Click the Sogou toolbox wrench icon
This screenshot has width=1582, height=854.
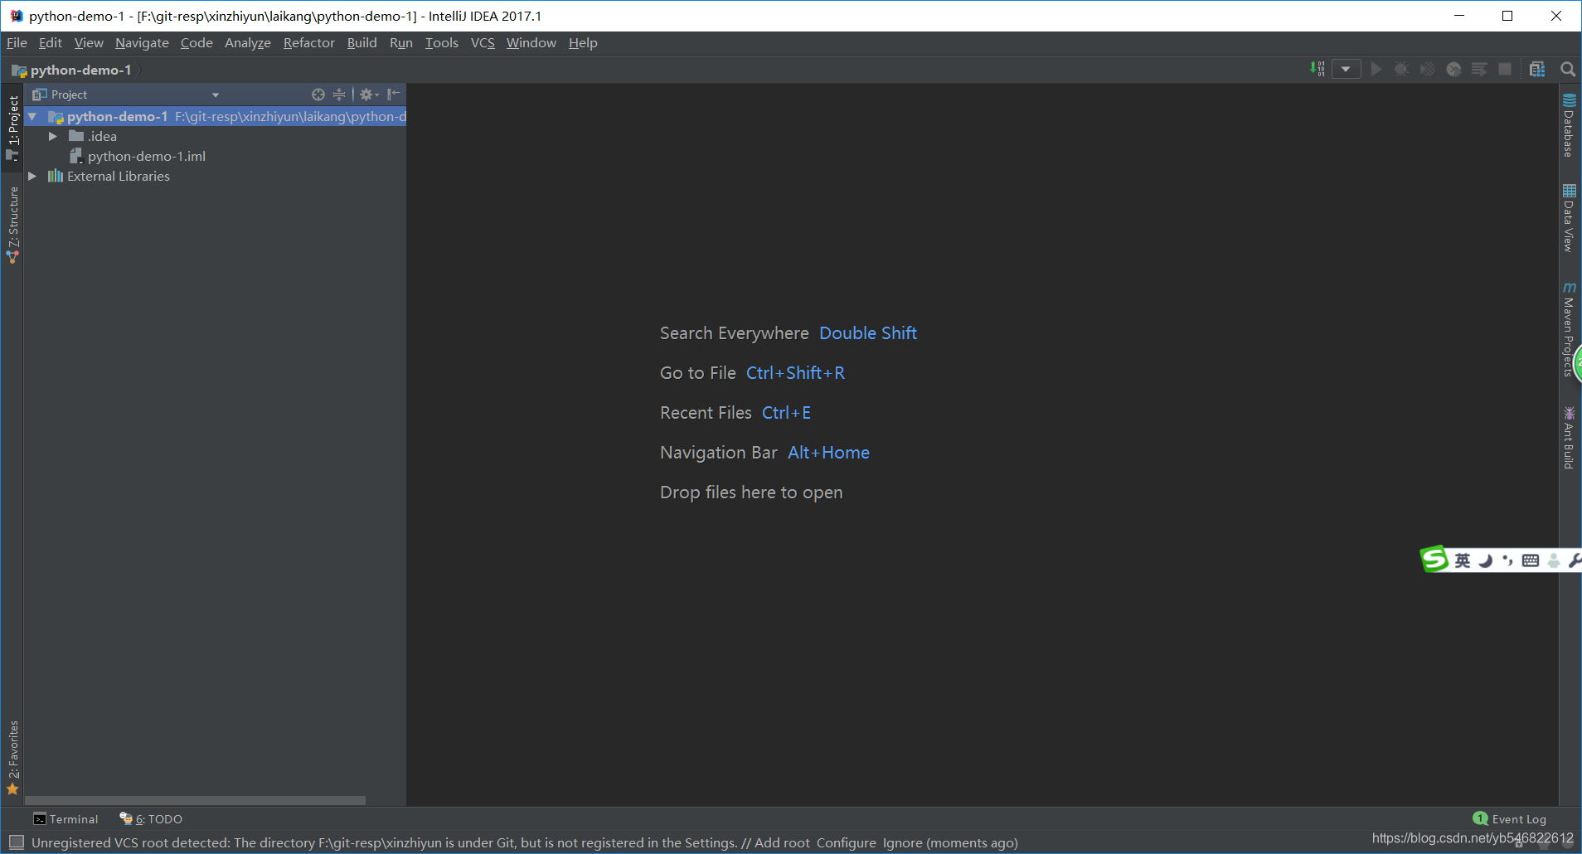[x=1574, y=560]
